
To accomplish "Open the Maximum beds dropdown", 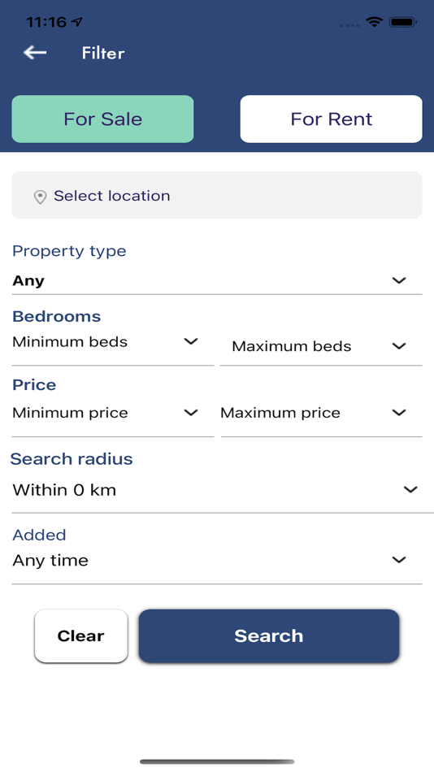I will click(321, 347).
